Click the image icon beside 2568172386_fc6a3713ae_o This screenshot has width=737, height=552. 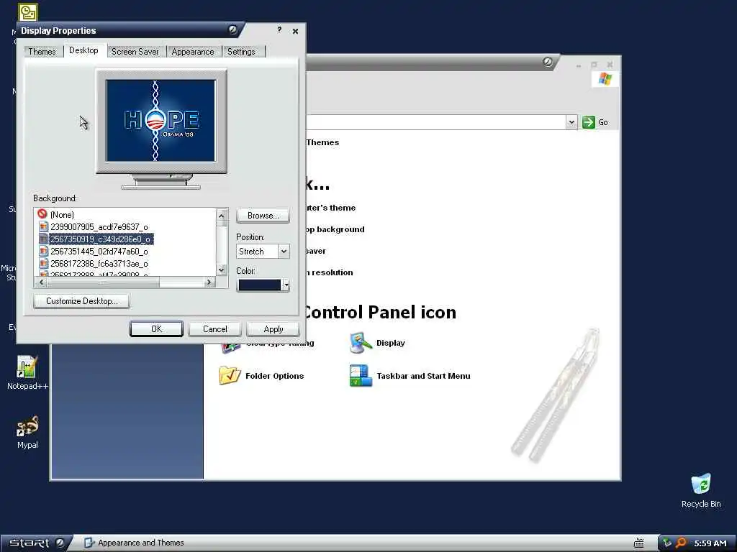(43, 263)
